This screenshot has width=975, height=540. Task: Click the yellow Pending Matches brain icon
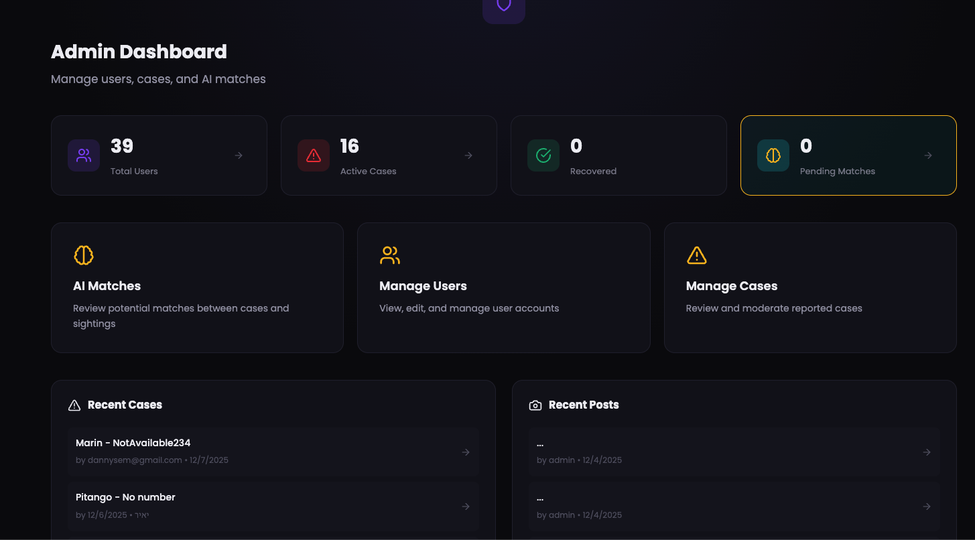(773, 155)
